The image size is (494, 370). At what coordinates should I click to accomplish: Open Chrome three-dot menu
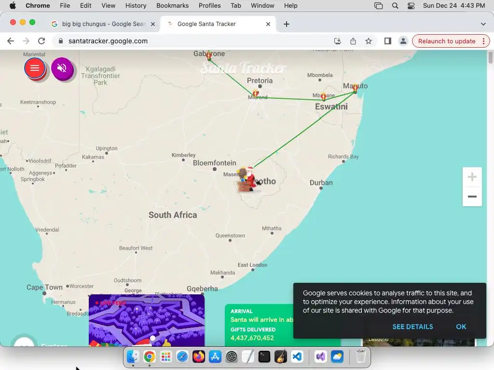click(x=483, y=41)
